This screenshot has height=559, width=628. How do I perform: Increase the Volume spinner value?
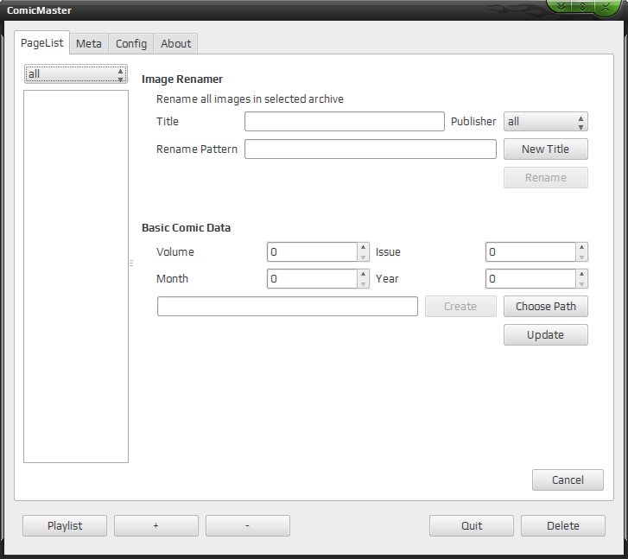coord(364,247)
